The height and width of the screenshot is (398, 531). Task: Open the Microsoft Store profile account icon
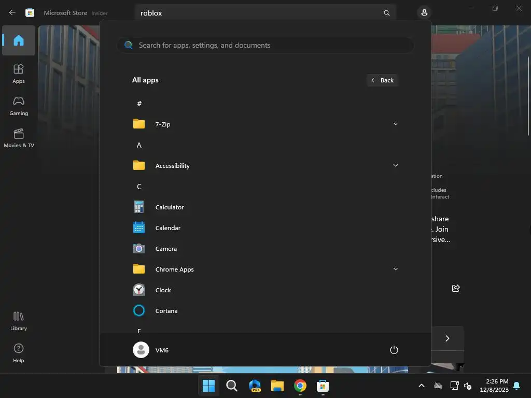[x=424, y=13]
